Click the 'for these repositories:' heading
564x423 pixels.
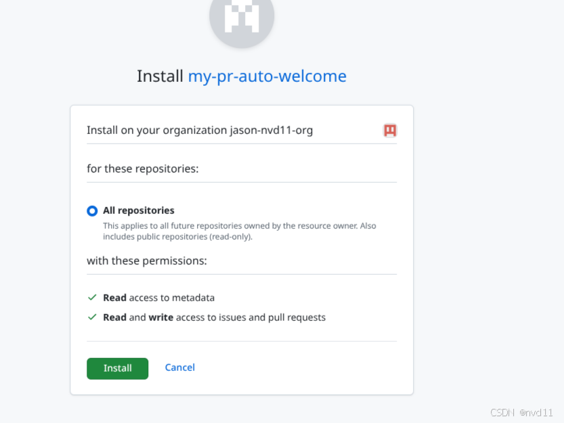tap(142, 169)
